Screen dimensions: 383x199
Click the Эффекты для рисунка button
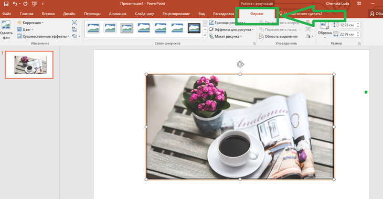(231, 29)
